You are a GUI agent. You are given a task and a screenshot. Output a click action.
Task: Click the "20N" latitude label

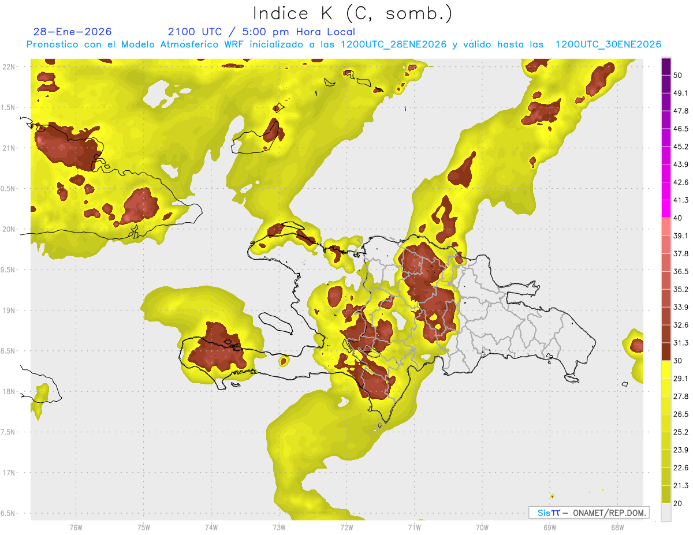coord(9,229)
